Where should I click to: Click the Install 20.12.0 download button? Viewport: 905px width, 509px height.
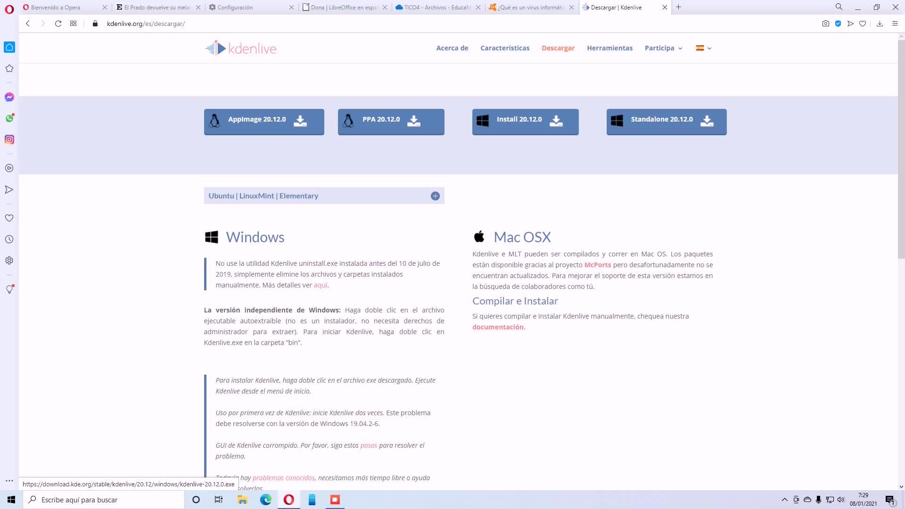tap(525, 122)
